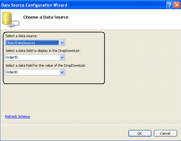The width and height of the screenshot is (181, 141).
Task: Expand the ObjectDataSource1 dropdown arrow
Action: click(x=62, y=43)
